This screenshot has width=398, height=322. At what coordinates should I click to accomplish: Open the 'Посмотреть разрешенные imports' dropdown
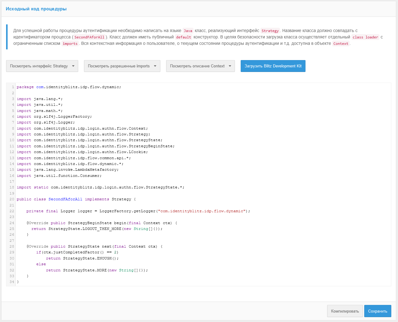pos(122,66)
